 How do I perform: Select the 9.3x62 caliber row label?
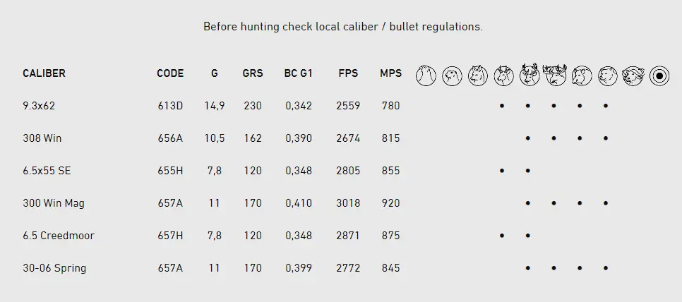(x=39, y=106)
